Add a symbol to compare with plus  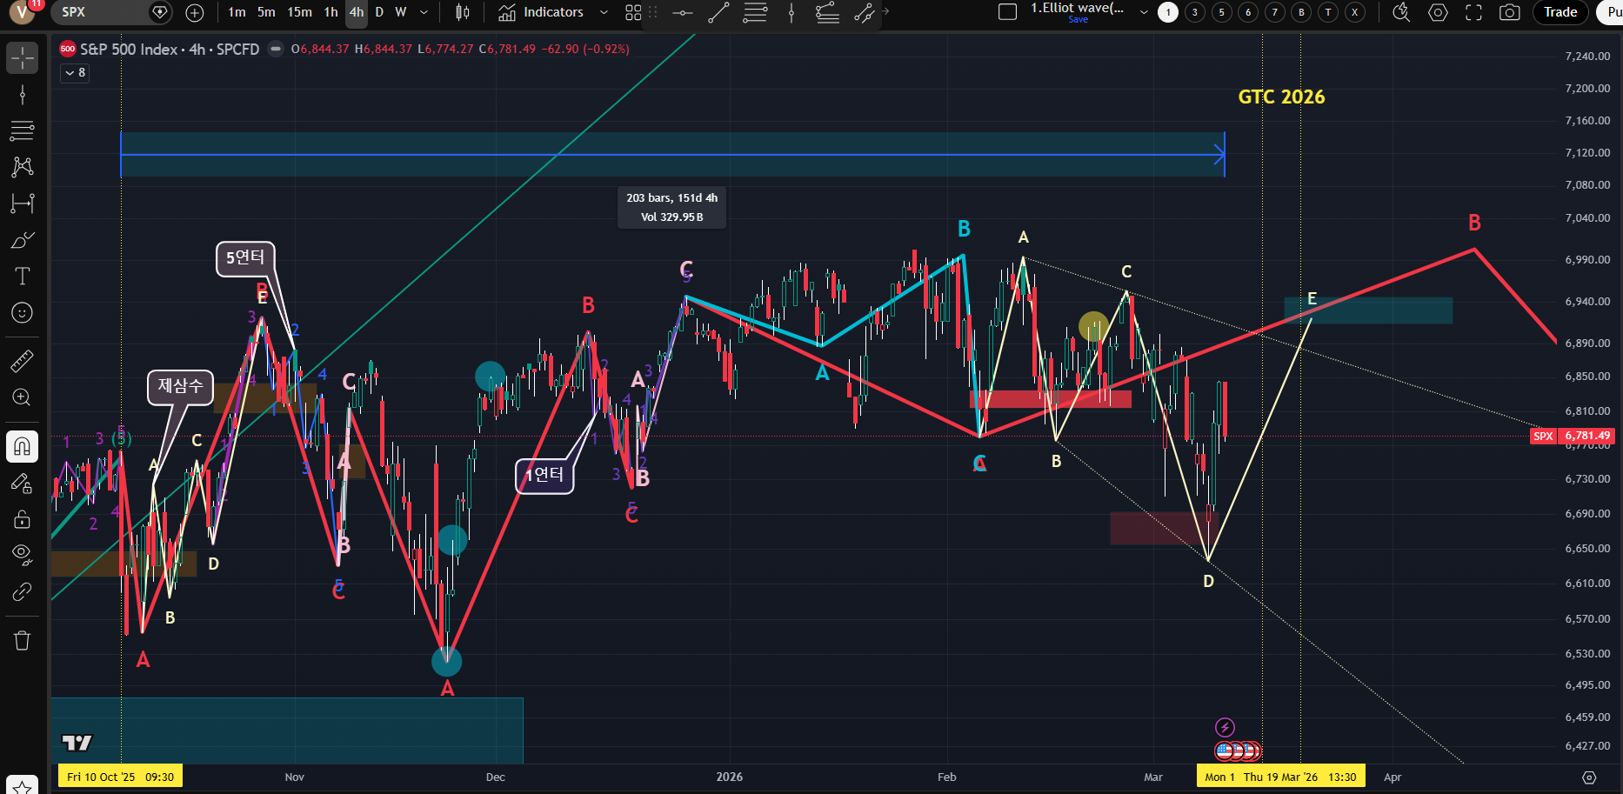[195, 12]
